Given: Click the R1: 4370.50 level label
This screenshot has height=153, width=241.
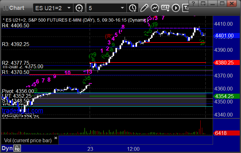Looking at the screenshot, I should 16,72.
